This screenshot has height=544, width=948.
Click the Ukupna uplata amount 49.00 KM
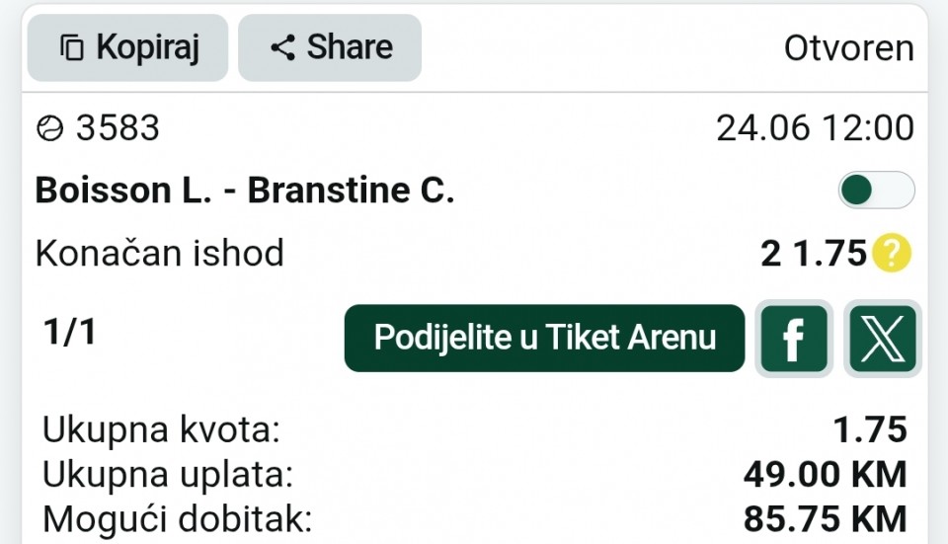point(826,475)
